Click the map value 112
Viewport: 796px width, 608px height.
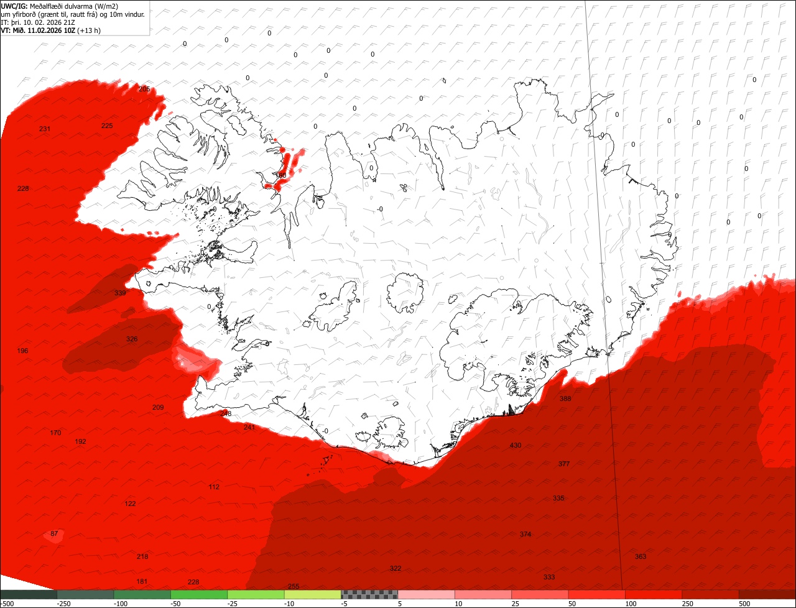pos(214,487)
